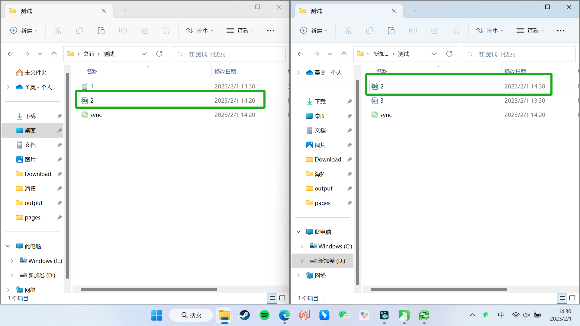580x326 pixels.
Task: Collapse 此电脑 node in right navigation pane
Action: [x=298, y=232]
